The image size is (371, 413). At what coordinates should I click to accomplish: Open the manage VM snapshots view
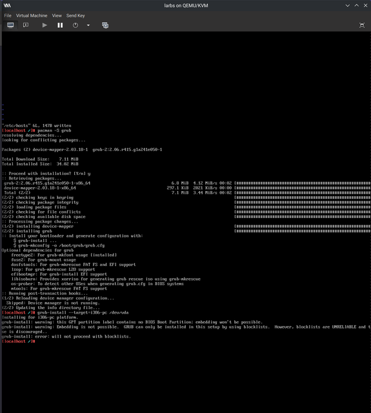coord(105,25)
